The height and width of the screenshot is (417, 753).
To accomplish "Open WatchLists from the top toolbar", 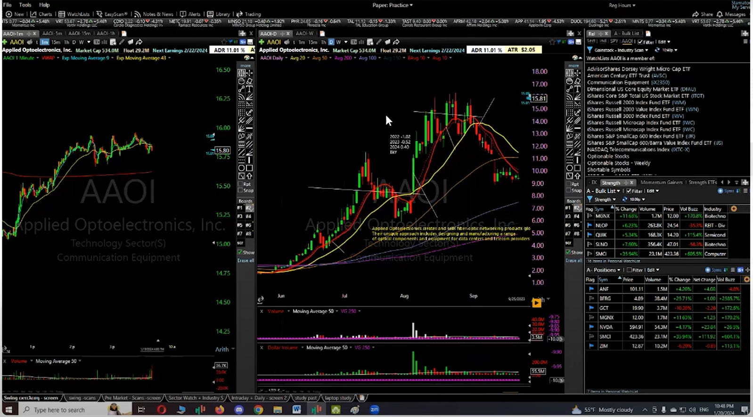I will [x=74, y=14].
